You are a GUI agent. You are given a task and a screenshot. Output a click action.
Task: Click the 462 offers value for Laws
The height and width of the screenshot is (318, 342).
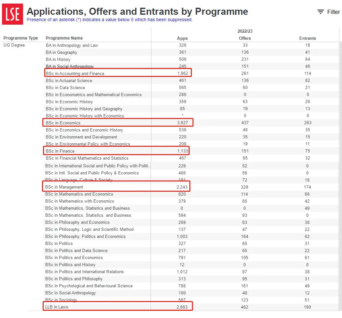pos(244,307)
